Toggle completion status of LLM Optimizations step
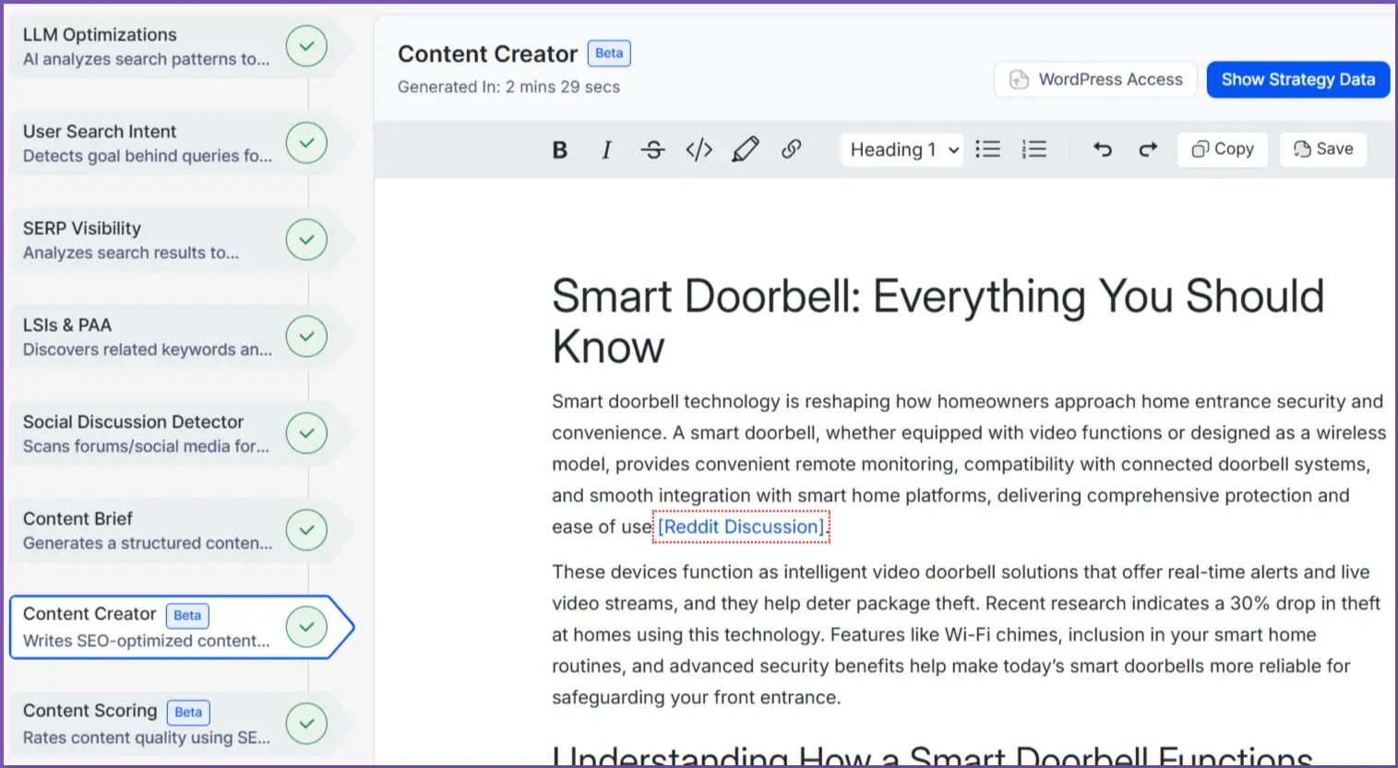This screenshot has width=1398, height=768. pyautogui.click(x=305, y=46)
